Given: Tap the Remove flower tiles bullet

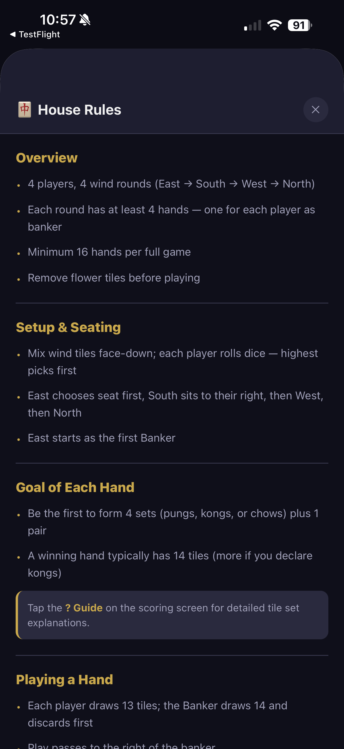Looking at the screenshot, I should point(114,278).
